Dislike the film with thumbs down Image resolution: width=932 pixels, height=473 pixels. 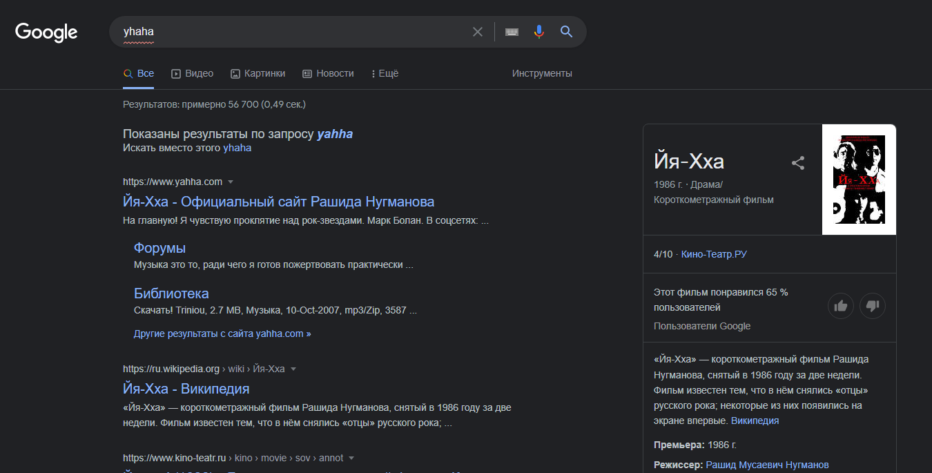click(873, 306)
